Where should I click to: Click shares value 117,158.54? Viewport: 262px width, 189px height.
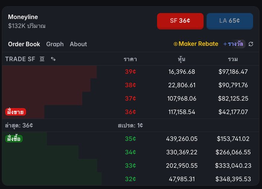[182, 112]
